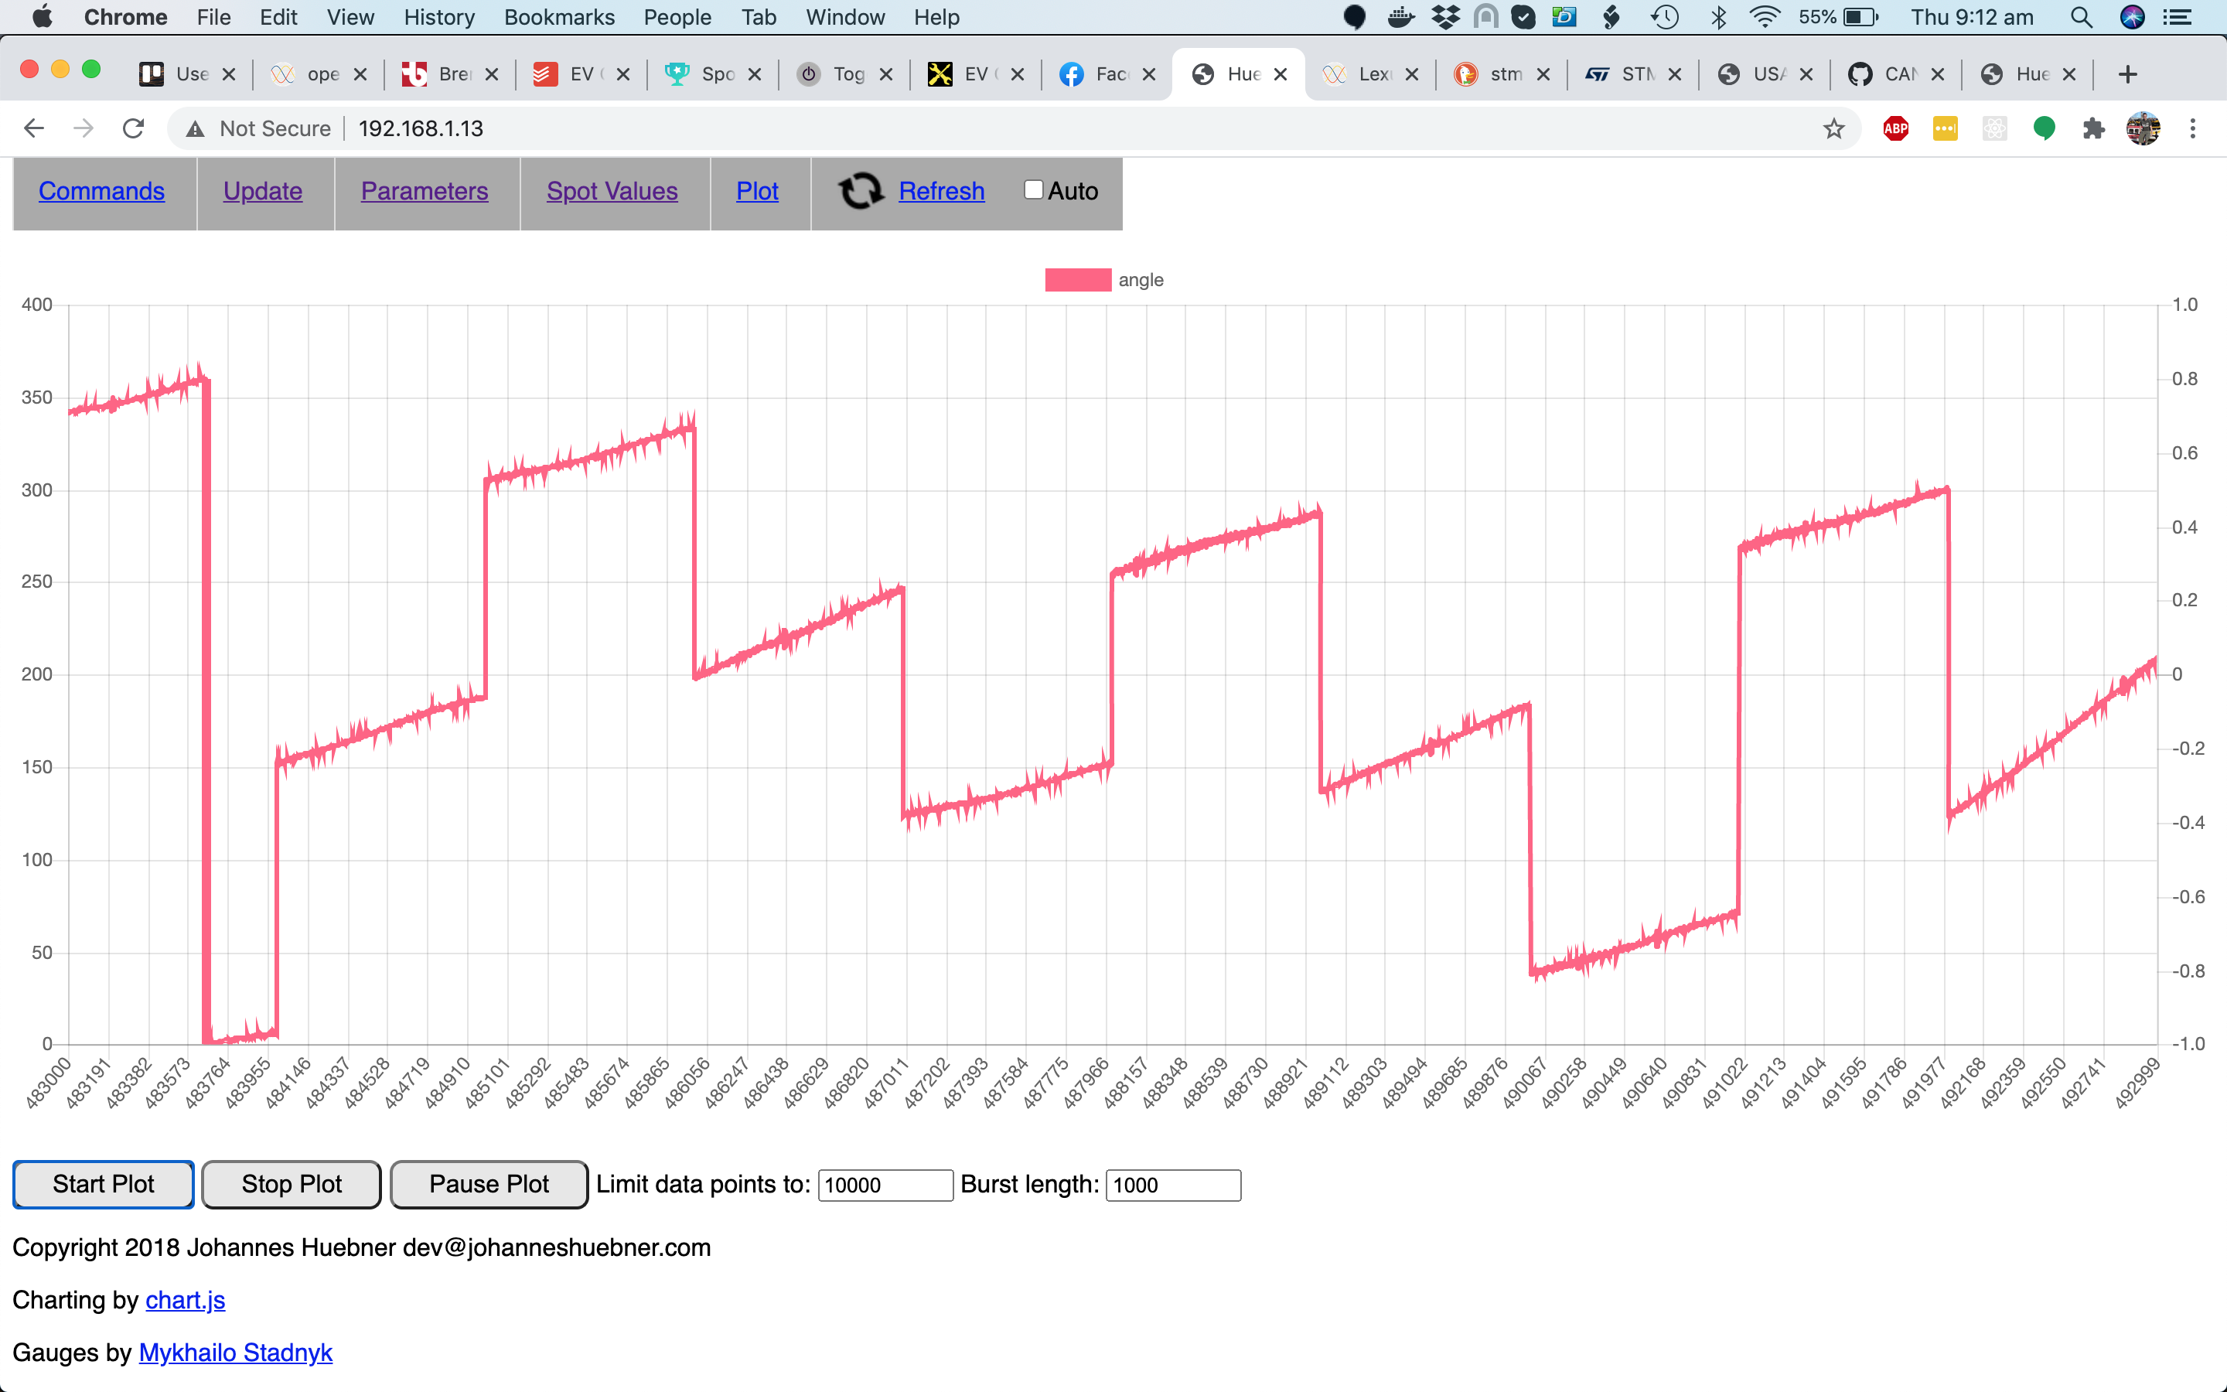The height and width of the screenshot is (1392, 2227).
Task: Open macOS Spotlight search icon
Action: click(x=2081, y=18)
